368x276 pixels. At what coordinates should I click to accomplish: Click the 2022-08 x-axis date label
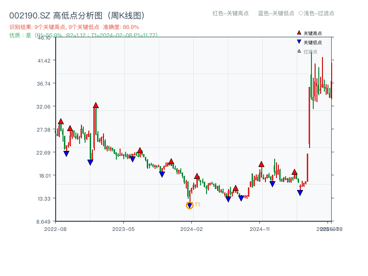point(55,229)
